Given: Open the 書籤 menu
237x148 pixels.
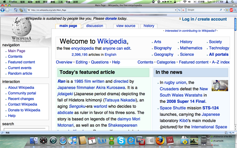Looking at the screenshot, I should pos(53,2).
